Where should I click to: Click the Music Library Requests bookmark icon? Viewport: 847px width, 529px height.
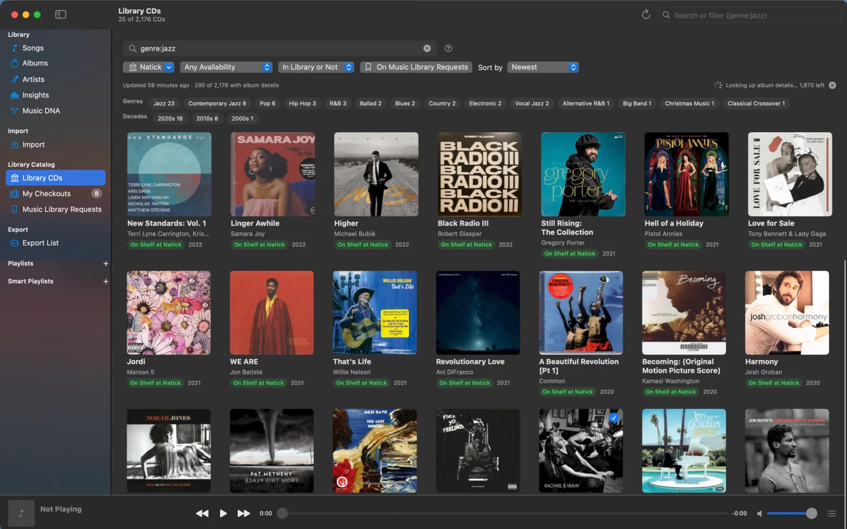click(15, 209)
